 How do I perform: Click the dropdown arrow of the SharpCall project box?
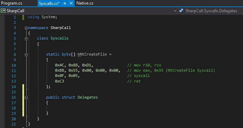(175, 11)
